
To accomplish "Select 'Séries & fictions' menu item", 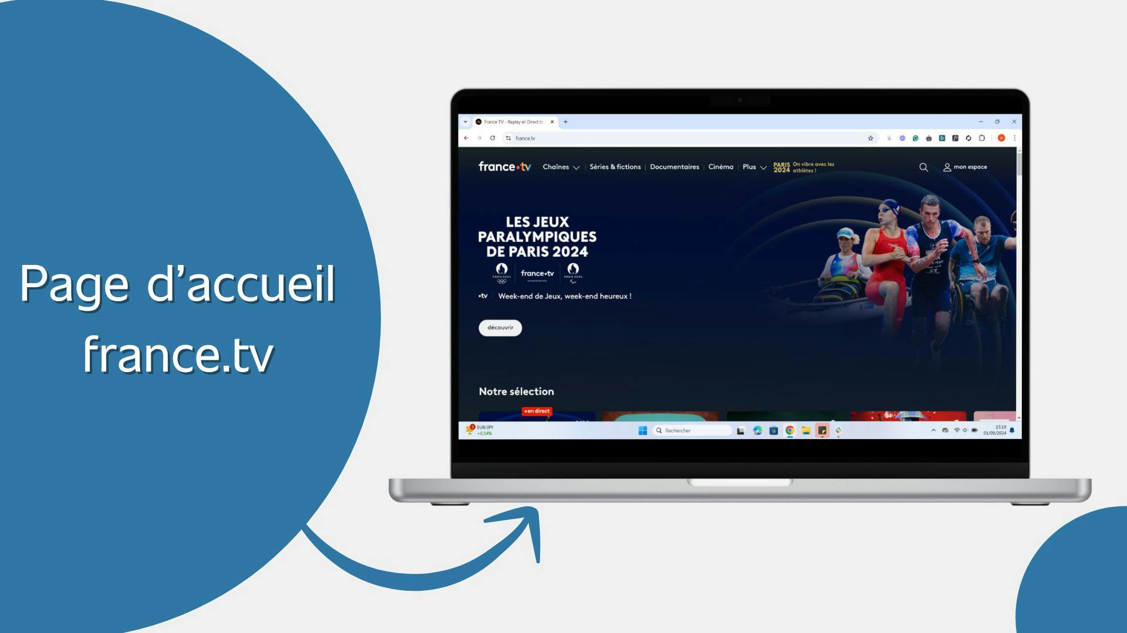I will coord(616,166).
